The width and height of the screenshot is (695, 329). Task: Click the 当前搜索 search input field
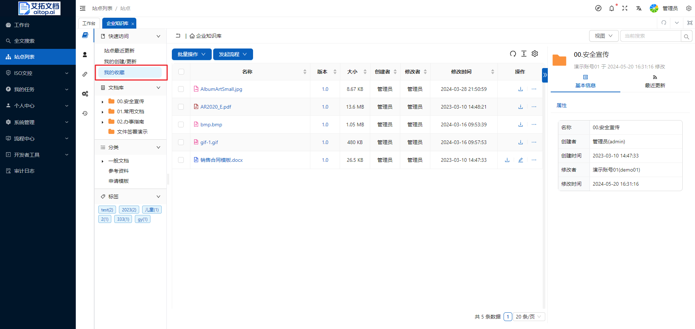point(650,36)
